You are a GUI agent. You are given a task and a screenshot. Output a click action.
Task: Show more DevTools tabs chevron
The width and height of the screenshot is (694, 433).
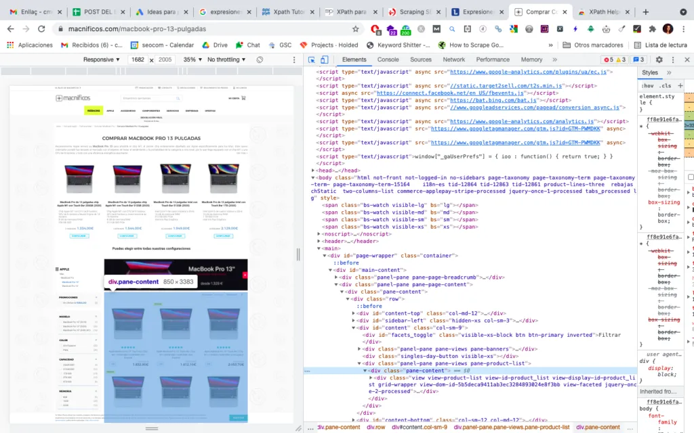(554, 60)
